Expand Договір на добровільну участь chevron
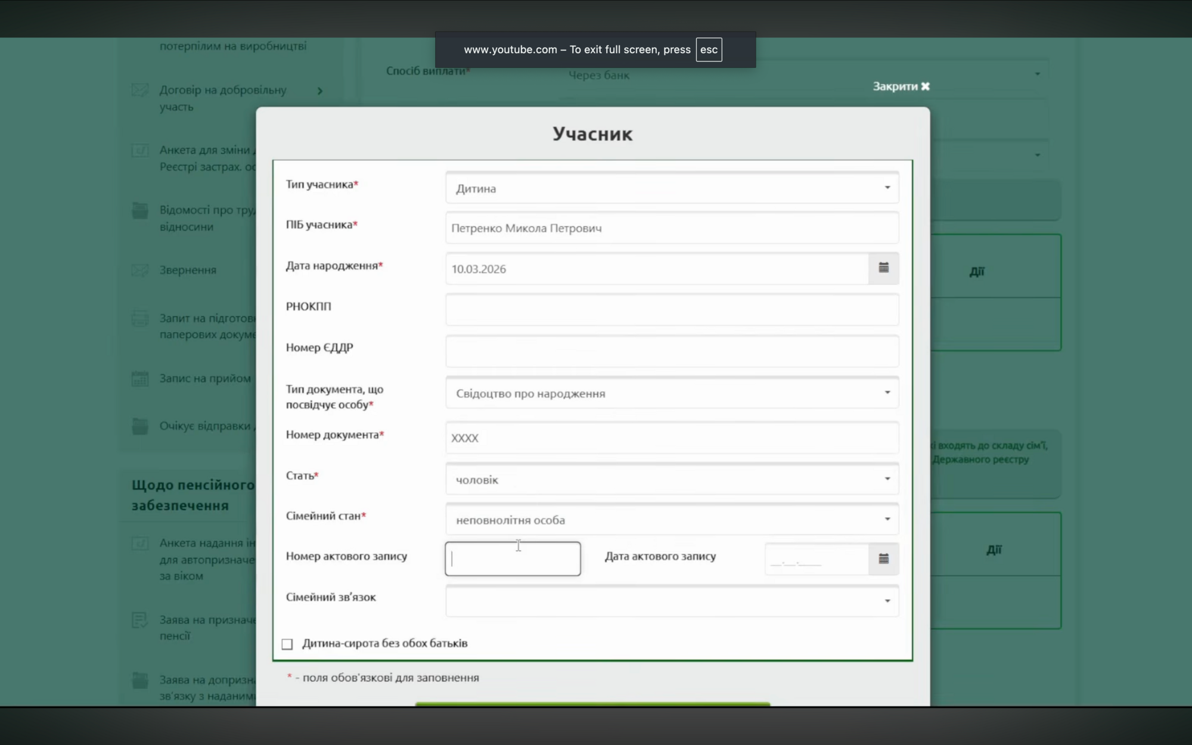The image size is (1192, 745). (320, 91)
